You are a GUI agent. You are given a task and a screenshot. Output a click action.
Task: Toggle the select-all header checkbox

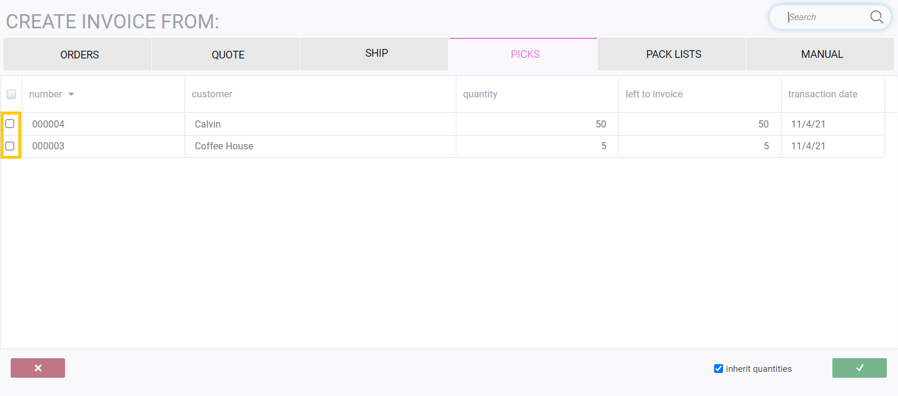(11, 94)
